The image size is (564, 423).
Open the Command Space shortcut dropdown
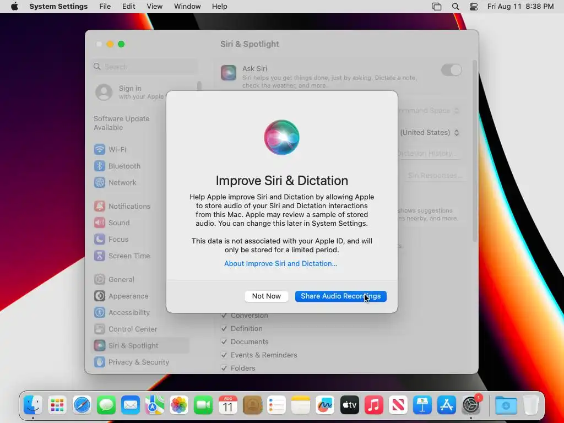429,110
